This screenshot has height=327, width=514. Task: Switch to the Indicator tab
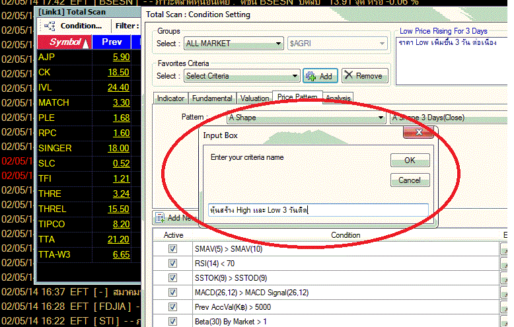pyautogui.click(x=170, y=98)
